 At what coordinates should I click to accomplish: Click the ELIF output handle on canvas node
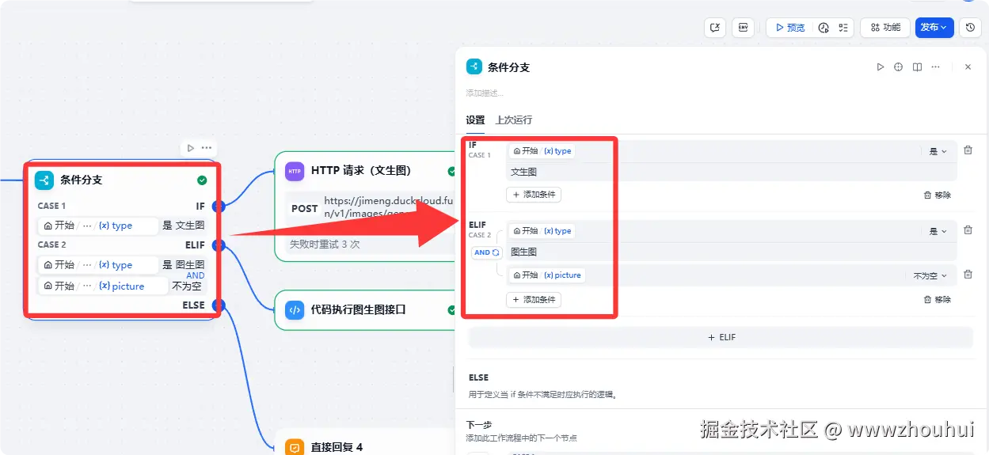click(219, 245)
